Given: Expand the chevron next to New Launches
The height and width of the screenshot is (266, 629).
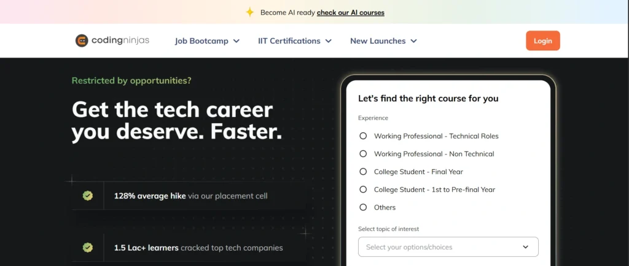Looking at the screenshot, I should pyautogui.click(x=413, y=41).
